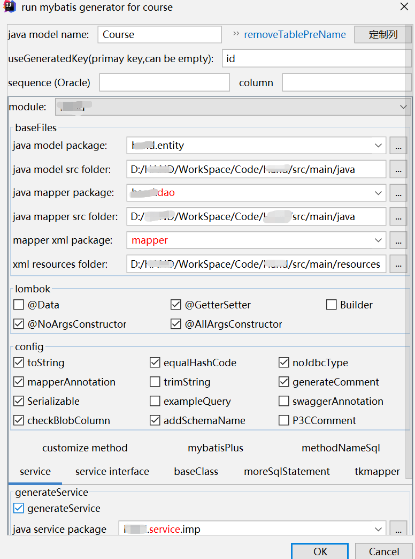The height and width of the screenshot is (559, 415).
Task: Browse for java mapper package
Action: 398,193
